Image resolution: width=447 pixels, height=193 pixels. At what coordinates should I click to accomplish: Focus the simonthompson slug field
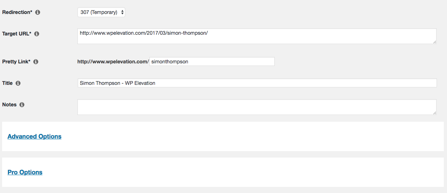point(212,62)
